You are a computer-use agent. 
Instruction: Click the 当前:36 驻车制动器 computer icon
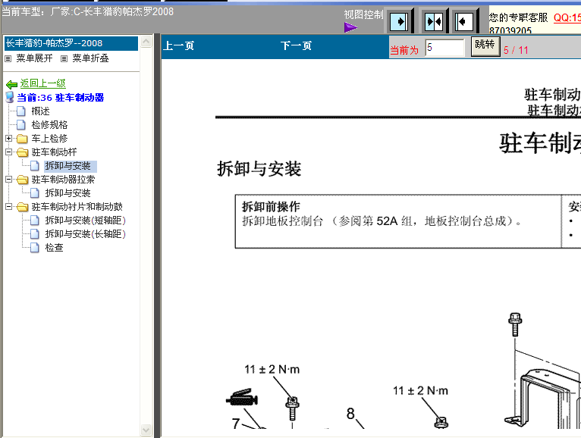pyautogui.click(x=10, y=97)
